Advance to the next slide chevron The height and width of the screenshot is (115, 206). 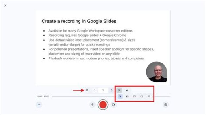coord(112,90)
